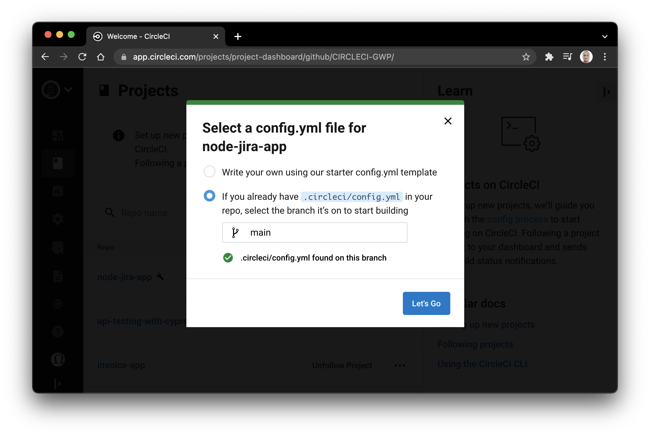The width and height of the screenshot is (650, 436).
Task: Open a new browser tab
Action: tap(238, 36)
